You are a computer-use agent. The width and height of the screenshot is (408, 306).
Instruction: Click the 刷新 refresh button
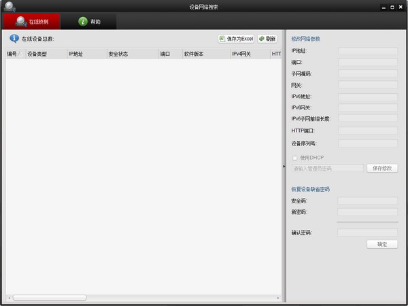click(267, 39)
